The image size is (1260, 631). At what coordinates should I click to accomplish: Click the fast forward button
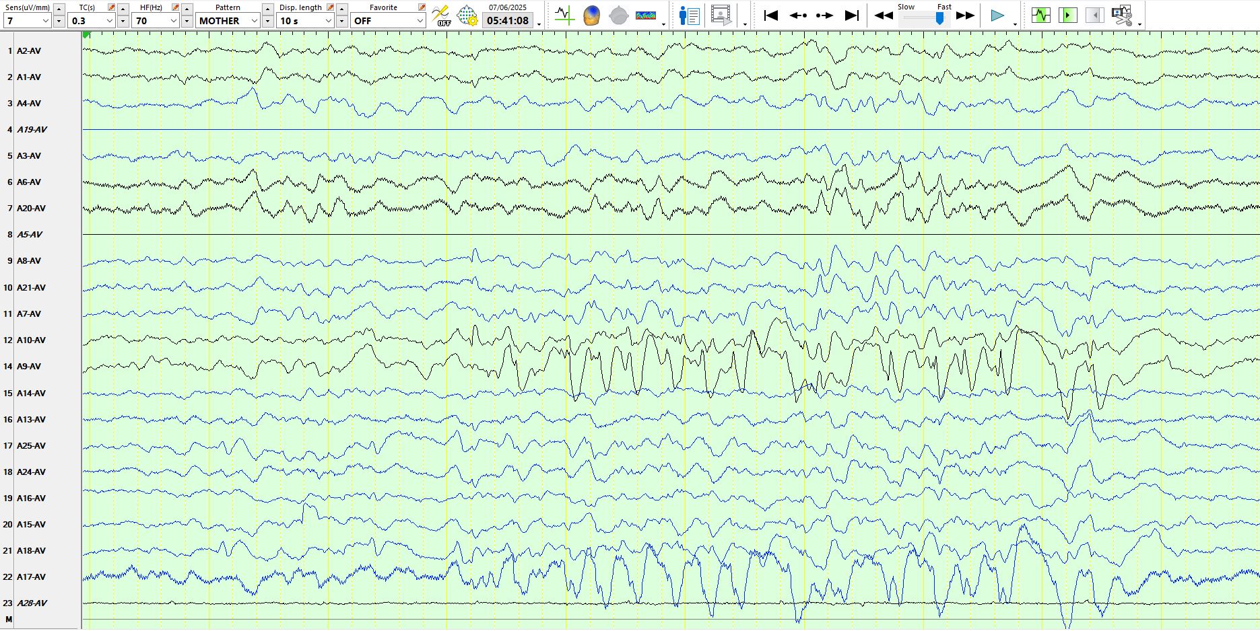pos(965,15)
